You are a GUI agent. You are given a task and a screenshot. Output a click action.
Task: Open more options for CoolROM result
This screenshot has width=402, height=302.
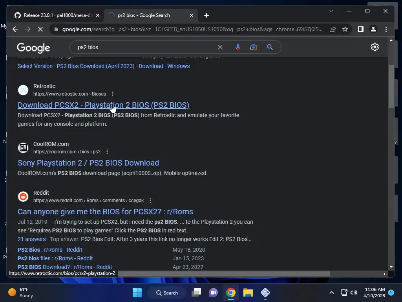(x=107, y=152)
